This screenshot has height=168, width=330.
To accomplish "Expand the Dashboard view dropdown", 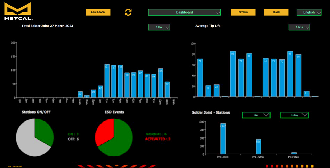I will tap(184, 12).
